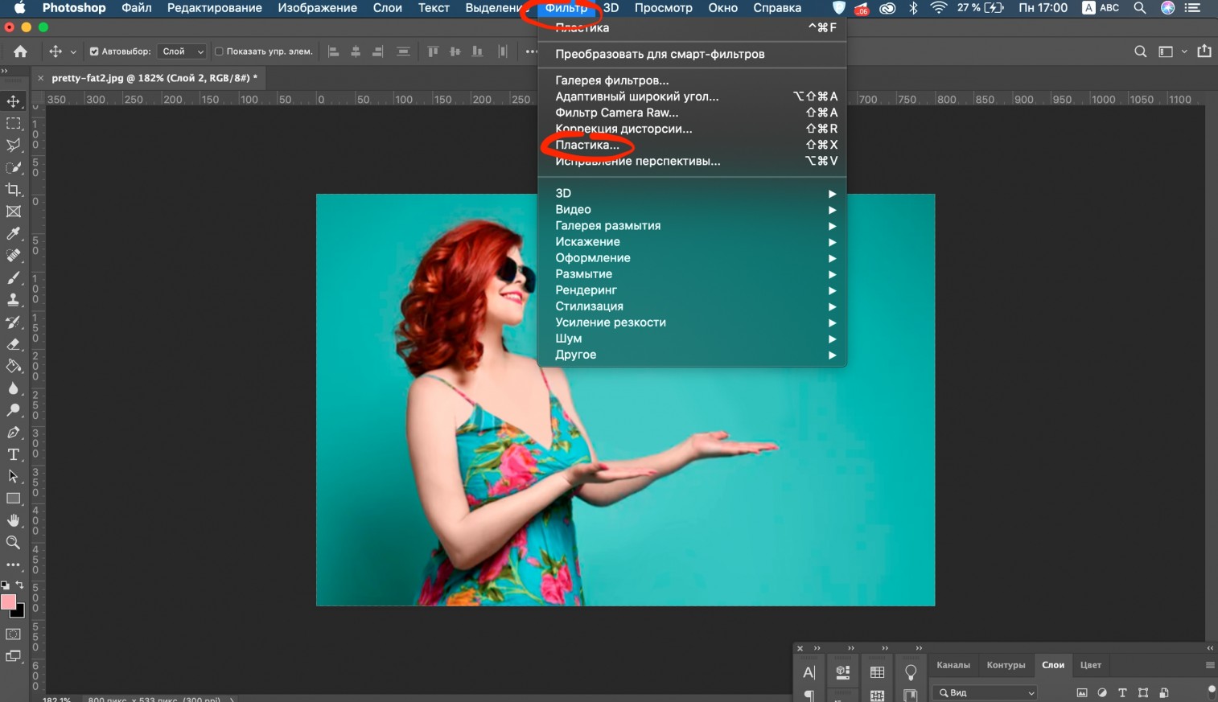
Task: Expand the Искажение submenu
Action: click(692, 241)
